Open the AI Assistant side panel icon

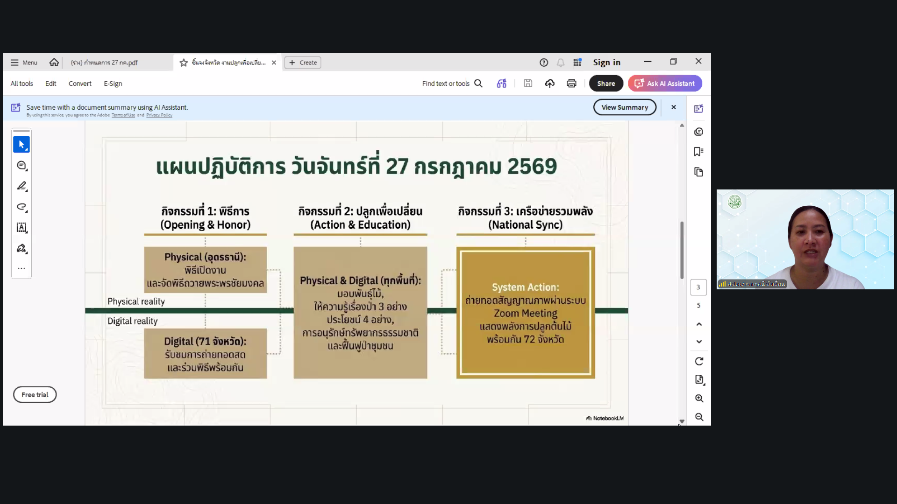click(x=698, y=109)
